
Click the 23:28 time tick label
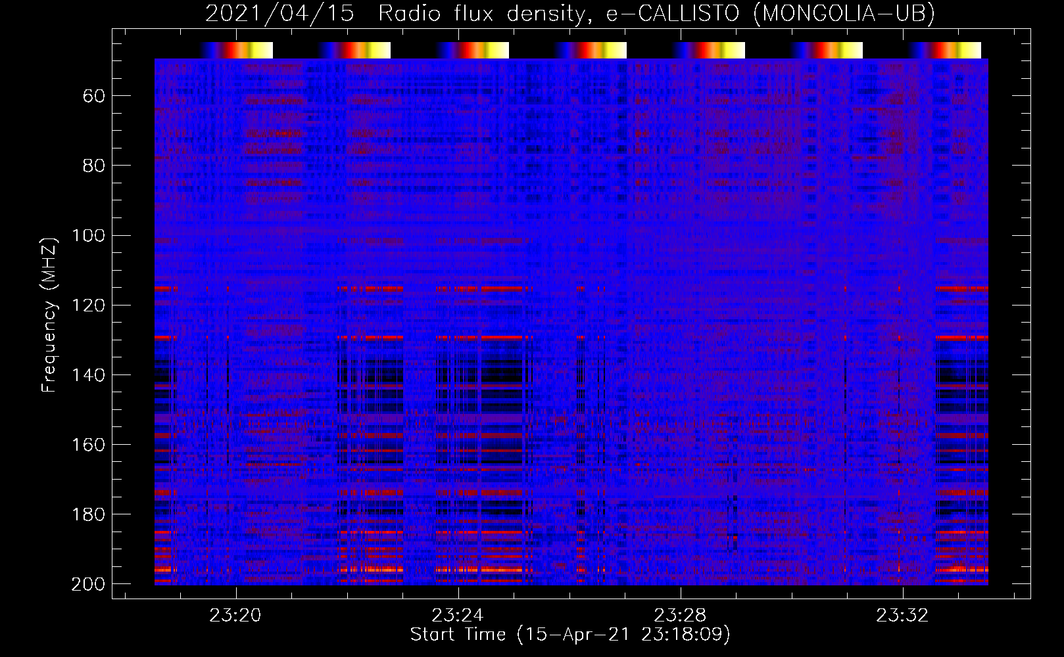680,616
